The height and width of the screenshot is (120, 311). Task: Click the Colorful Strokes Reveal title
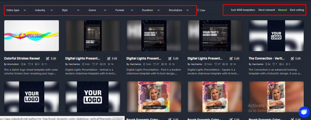coord(22,58)
